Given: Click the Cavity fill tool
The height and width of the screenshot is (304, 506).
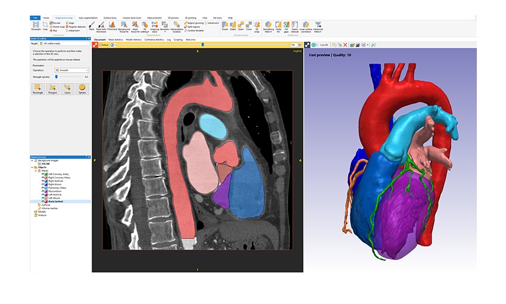Looking at the screenshot, I should tap(277, 27).
